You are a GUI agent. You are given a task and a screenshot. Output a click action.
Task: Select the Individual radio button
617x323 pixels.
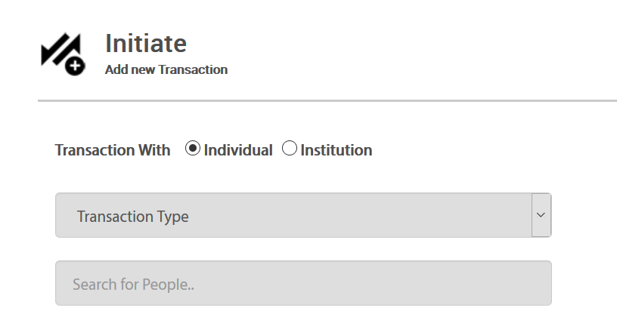click(x=192, y=149)
